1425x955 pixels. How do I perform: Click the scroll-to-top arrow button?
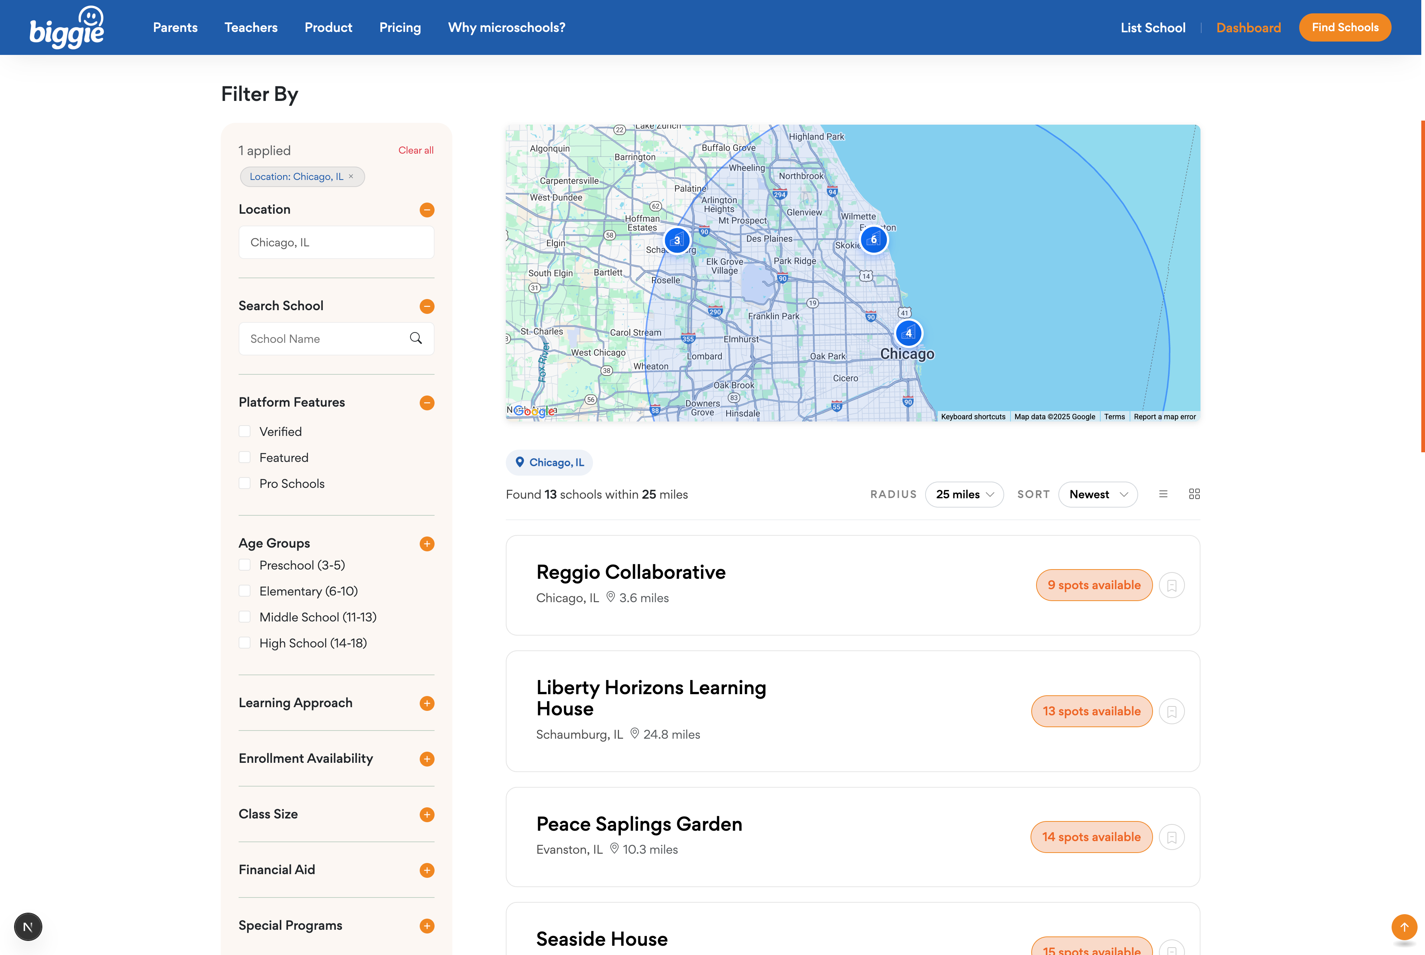click(1404, 927)
